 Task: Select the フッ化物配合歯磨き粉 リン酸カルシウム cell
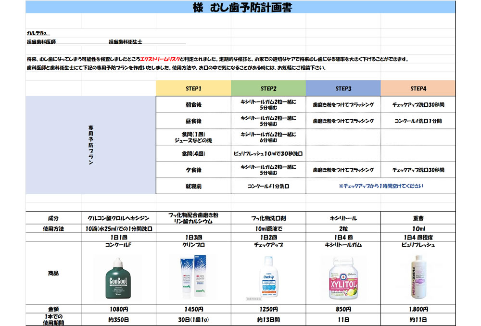tap(193, 218)
